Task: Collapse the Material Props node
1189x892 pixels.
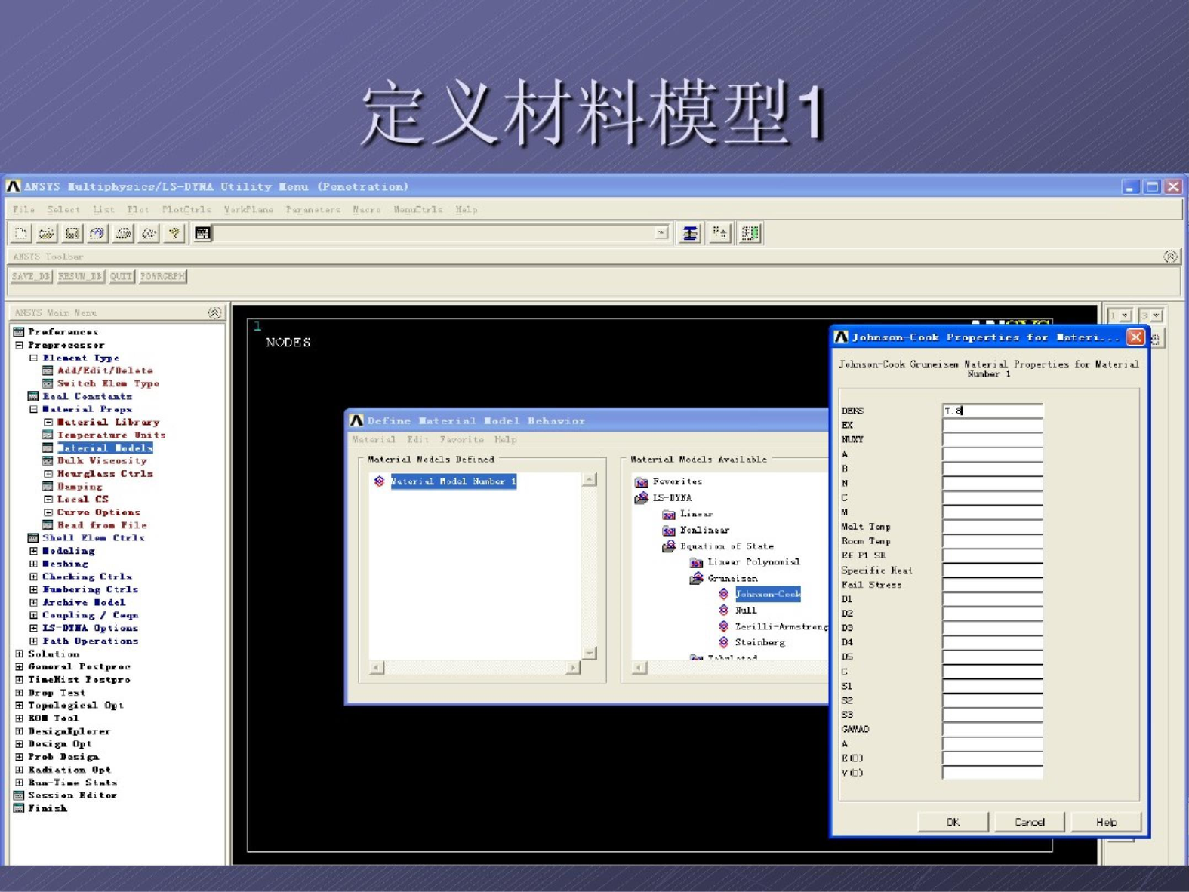Action: 33,409
